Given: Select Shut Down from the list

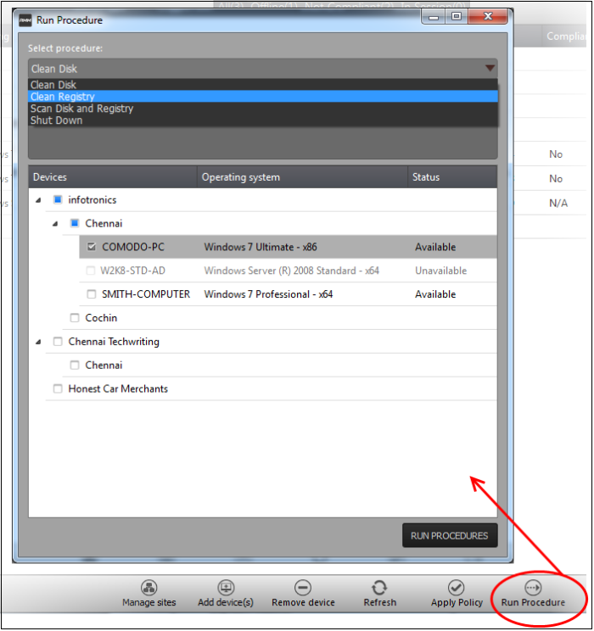Looking at the screenshot, I should [x=263, y=120].
